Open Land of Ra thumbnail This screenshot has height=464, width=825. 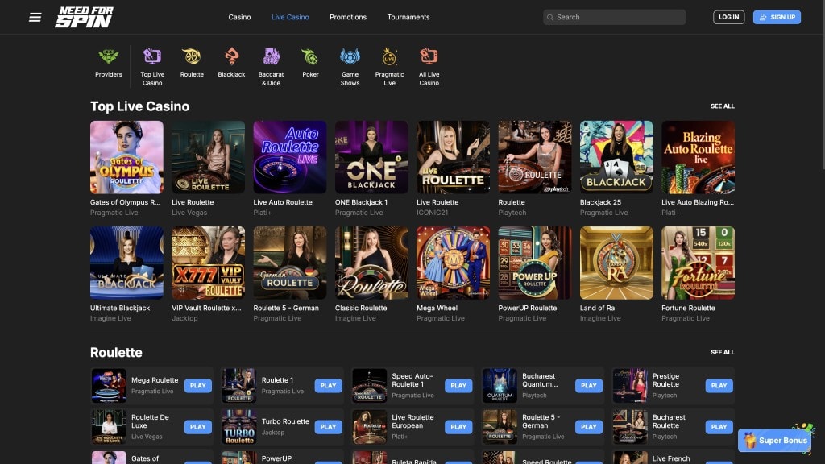pyautogui.click(x=616, y=263)
